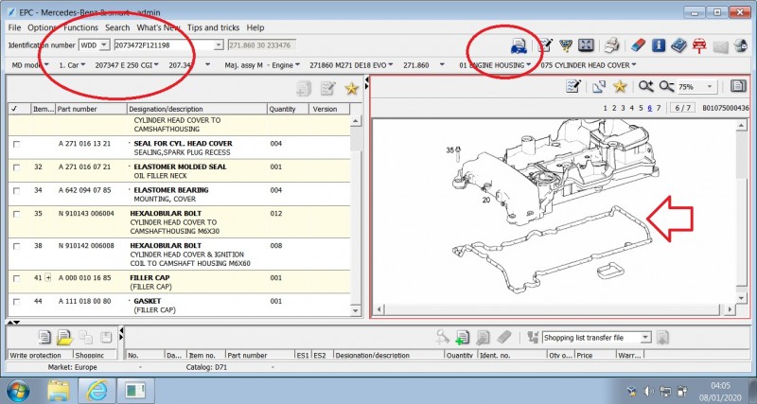This screenshot has height=404, width=757.
Task: Open the 207347 E 250 CGI model dropdown
Action: pos(127,65)
